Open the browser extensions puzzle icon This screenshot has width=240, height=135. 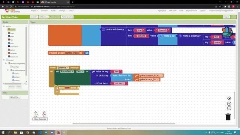(x=225, y=7)
